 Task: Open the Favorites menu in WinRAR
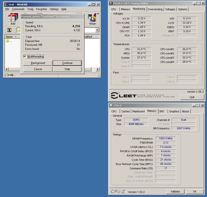click(x=41, y=9)
